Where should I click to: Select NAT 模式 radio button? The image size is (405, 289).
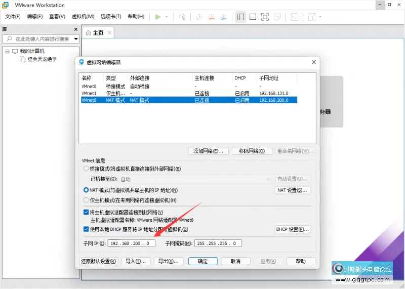(86, 190)
